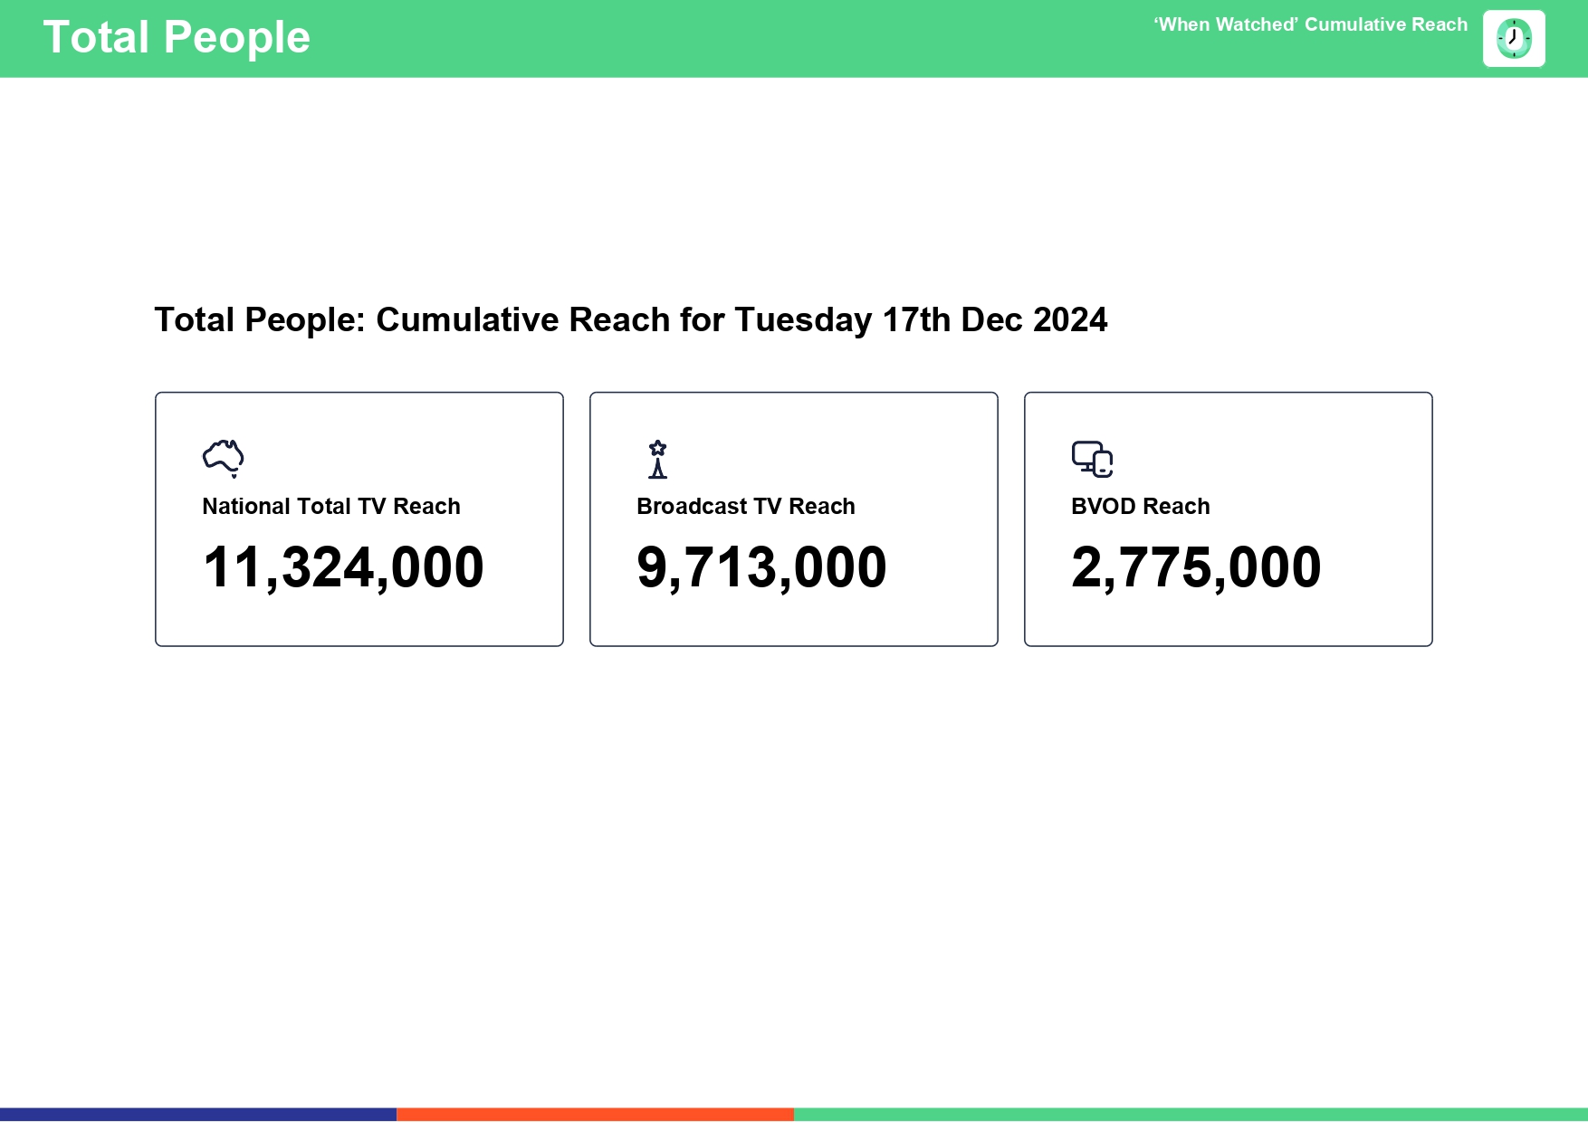Click the empty middle of the green header banner
This screenshot has width=1588, height=1123.
coord(724,38)
